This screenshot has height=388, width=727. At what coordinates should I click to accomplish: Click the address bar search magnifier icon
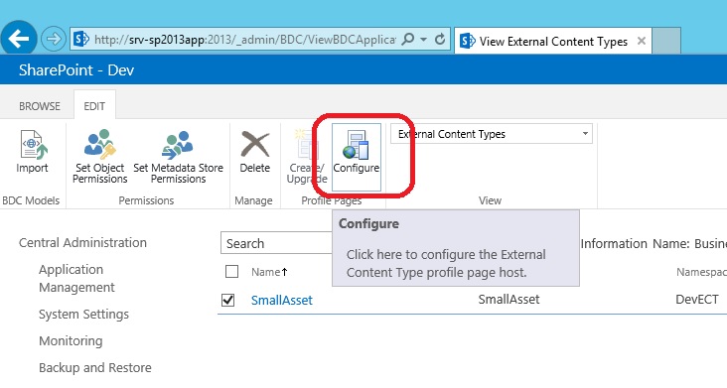coord(407,39)
